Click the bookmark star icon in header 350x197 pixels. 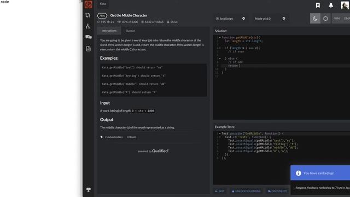[x=318, y=5]
